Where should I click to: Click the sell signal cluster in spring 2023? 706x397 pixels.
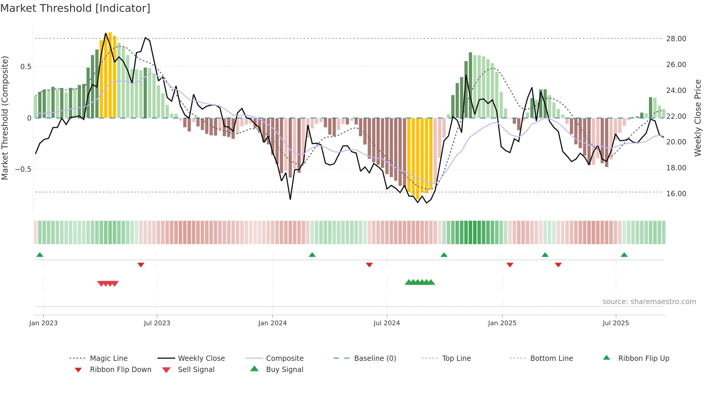pos(108,284)
